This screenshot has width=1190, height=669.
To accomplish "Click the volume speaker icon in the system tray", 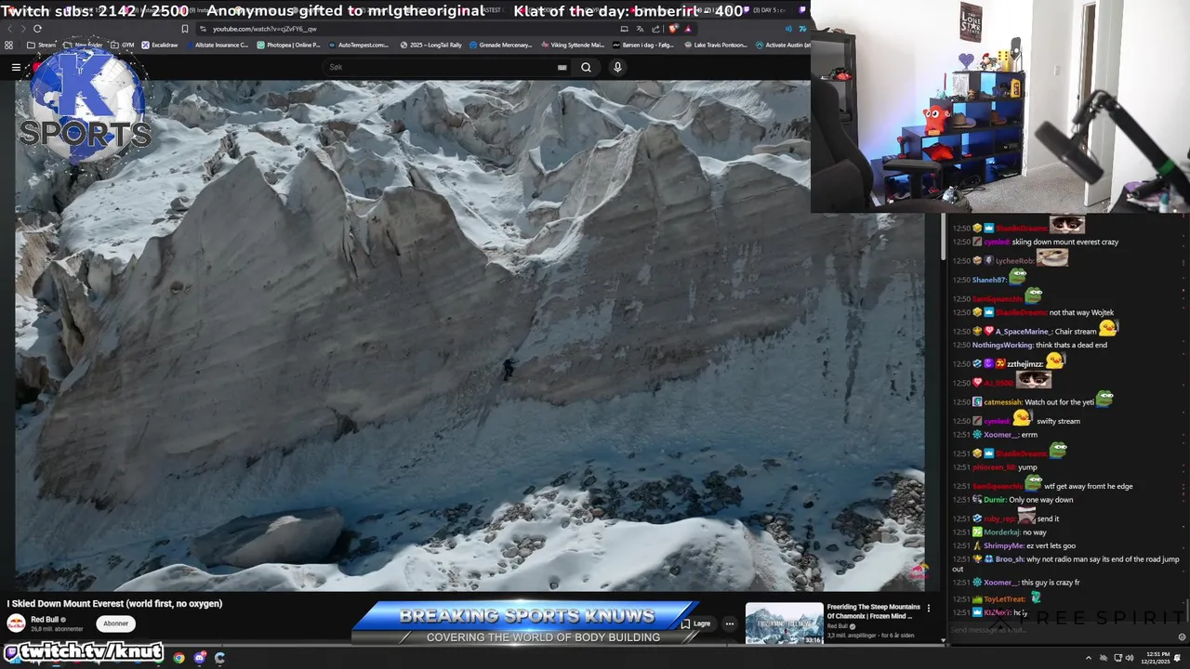I will [x=1130, y=658].
